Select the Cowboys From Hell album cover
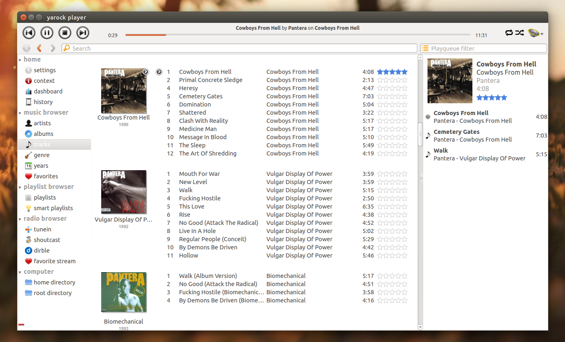Image resolution: width=565 pixels, height=342 pixels. coord(124,91)
